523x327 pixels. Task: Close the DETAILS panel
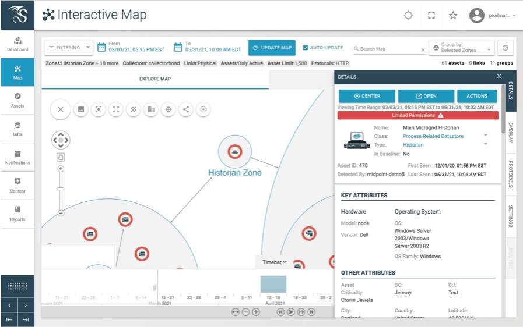pyautogui.click(x=499, y=76)
